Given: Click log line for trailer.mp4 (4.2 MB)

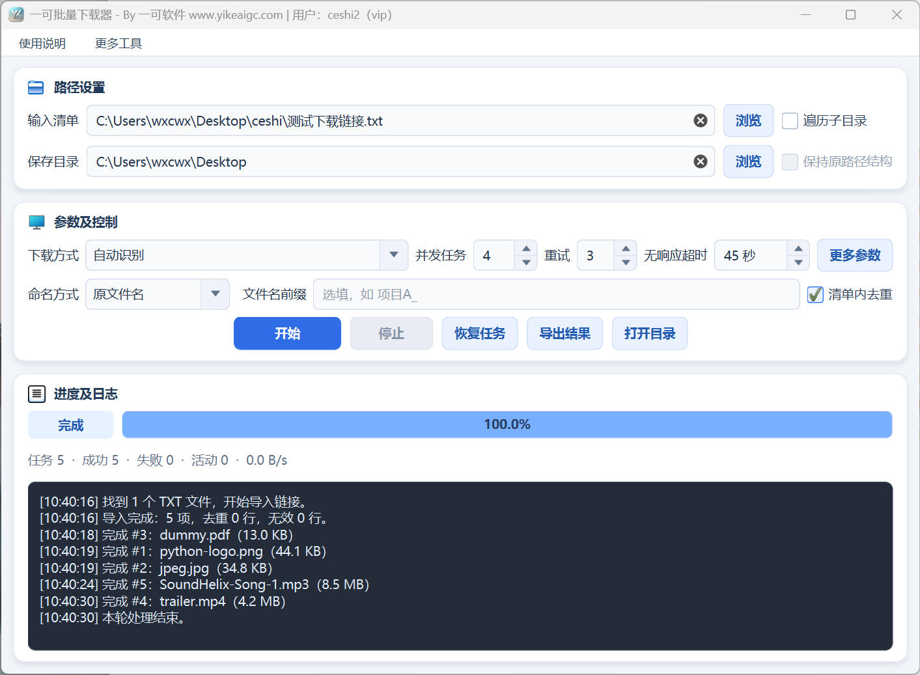Looking at the screenshot, I should click(x=163, y=601).
